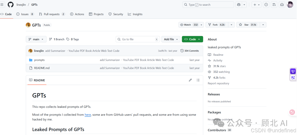Click the prompts folder icon
Image resolution: width=297 pixels, height=135 pixels.
point(31,60)
